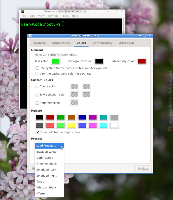The height and width of the screenshot is (200, 173).
Task: Choose the Dark Pastels preset
Action: point(49,158)
